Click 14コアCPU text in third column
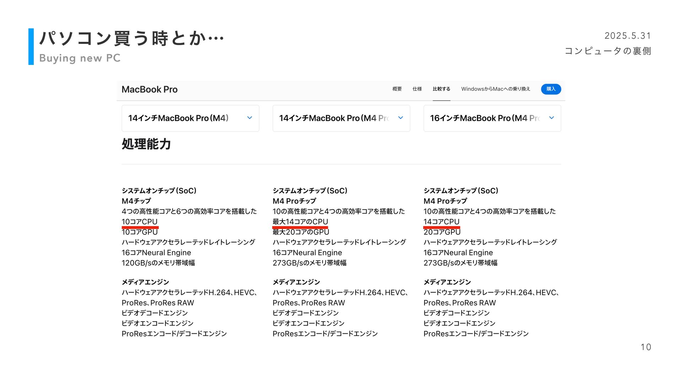This screenshot has width=682, height=383. pyautogui.click(x=442, y=222)
